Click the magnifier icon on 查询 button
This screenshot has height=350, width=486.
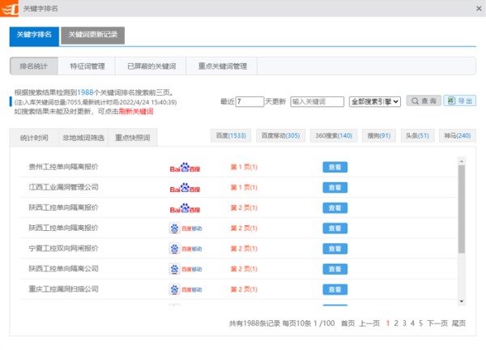click(x=415, y=101)
